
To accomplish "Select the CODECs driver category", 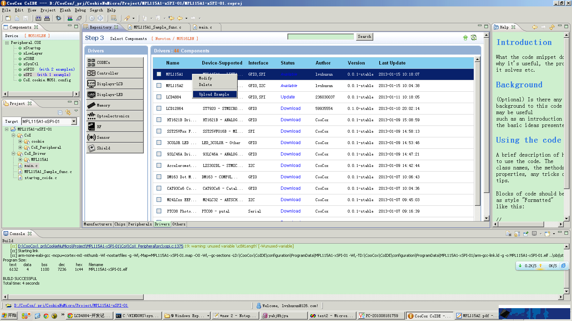I will point(115,62).
